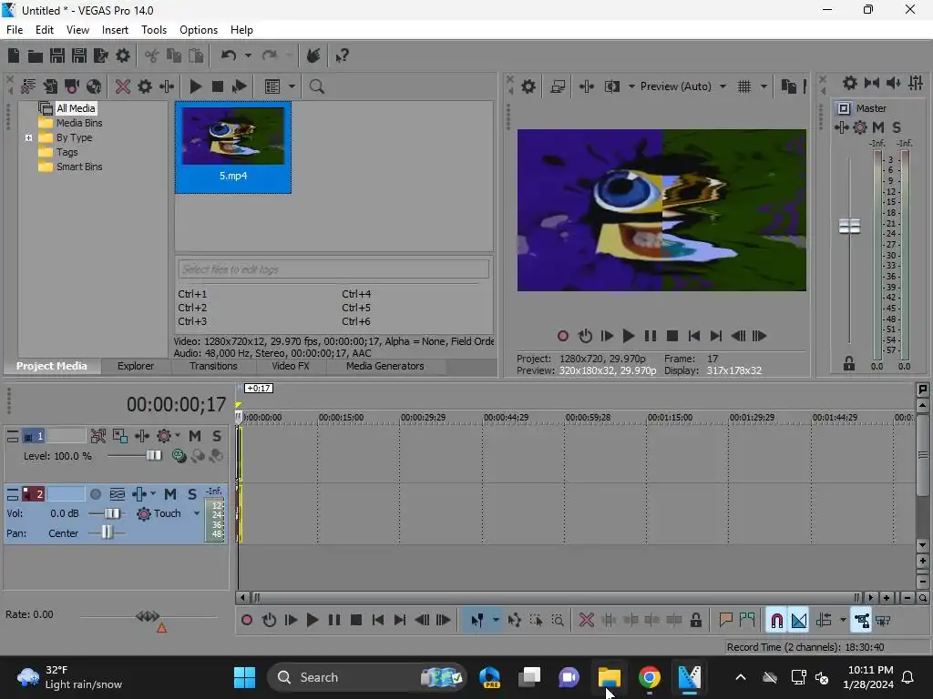Arm audio track 2 for record
Screen dimensions: 933x699
(x=95, y=494)
